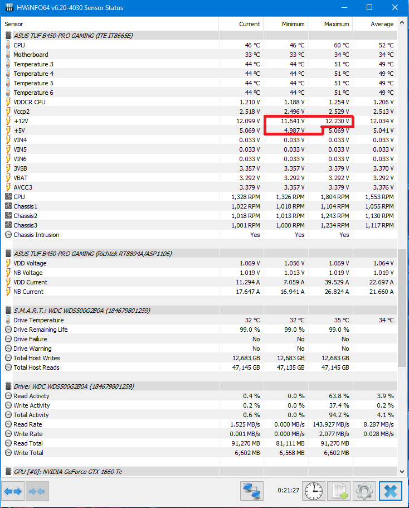Open sensor settings gear icon
Image resolution: width=409 pixels, height=508 pixels.
pos(364,491)
